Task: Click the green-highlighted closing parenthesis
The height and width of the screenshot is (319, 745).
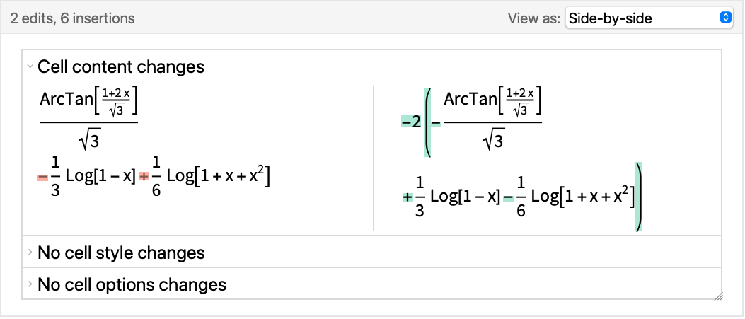Action: pyautogui.click(x=638, y=197)
